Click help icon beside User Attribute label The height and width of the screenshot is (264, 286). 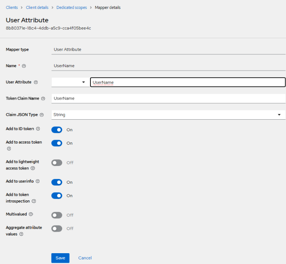point(36,82)
